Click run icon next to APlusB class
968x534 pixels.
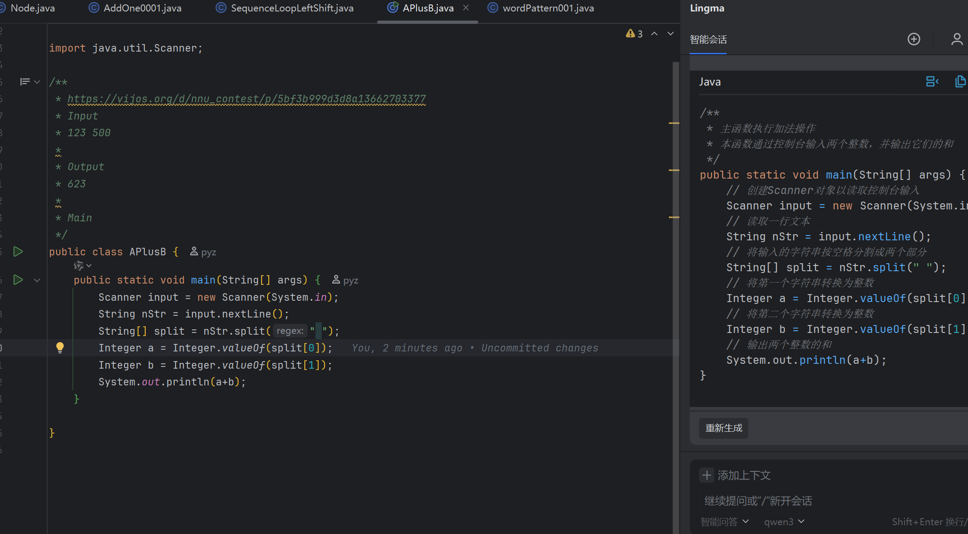pos(18,252)
